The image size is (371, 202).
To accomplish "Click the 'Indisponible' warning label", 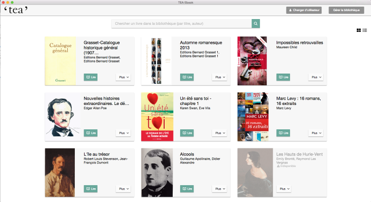I will [286, 166].
